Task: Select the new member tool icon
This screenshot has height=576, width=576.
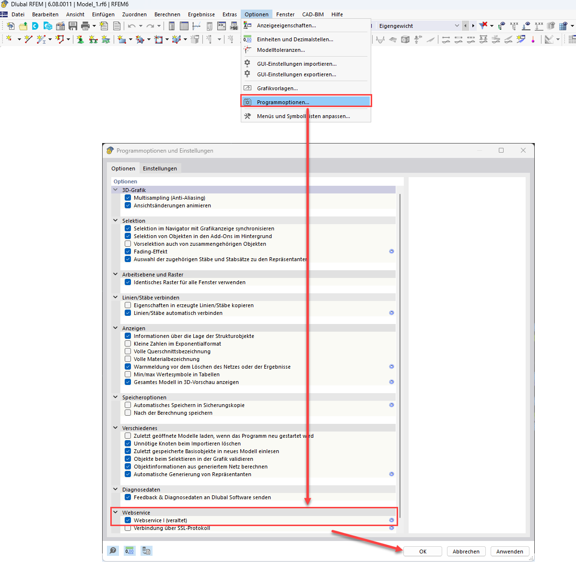Action: 41,39
